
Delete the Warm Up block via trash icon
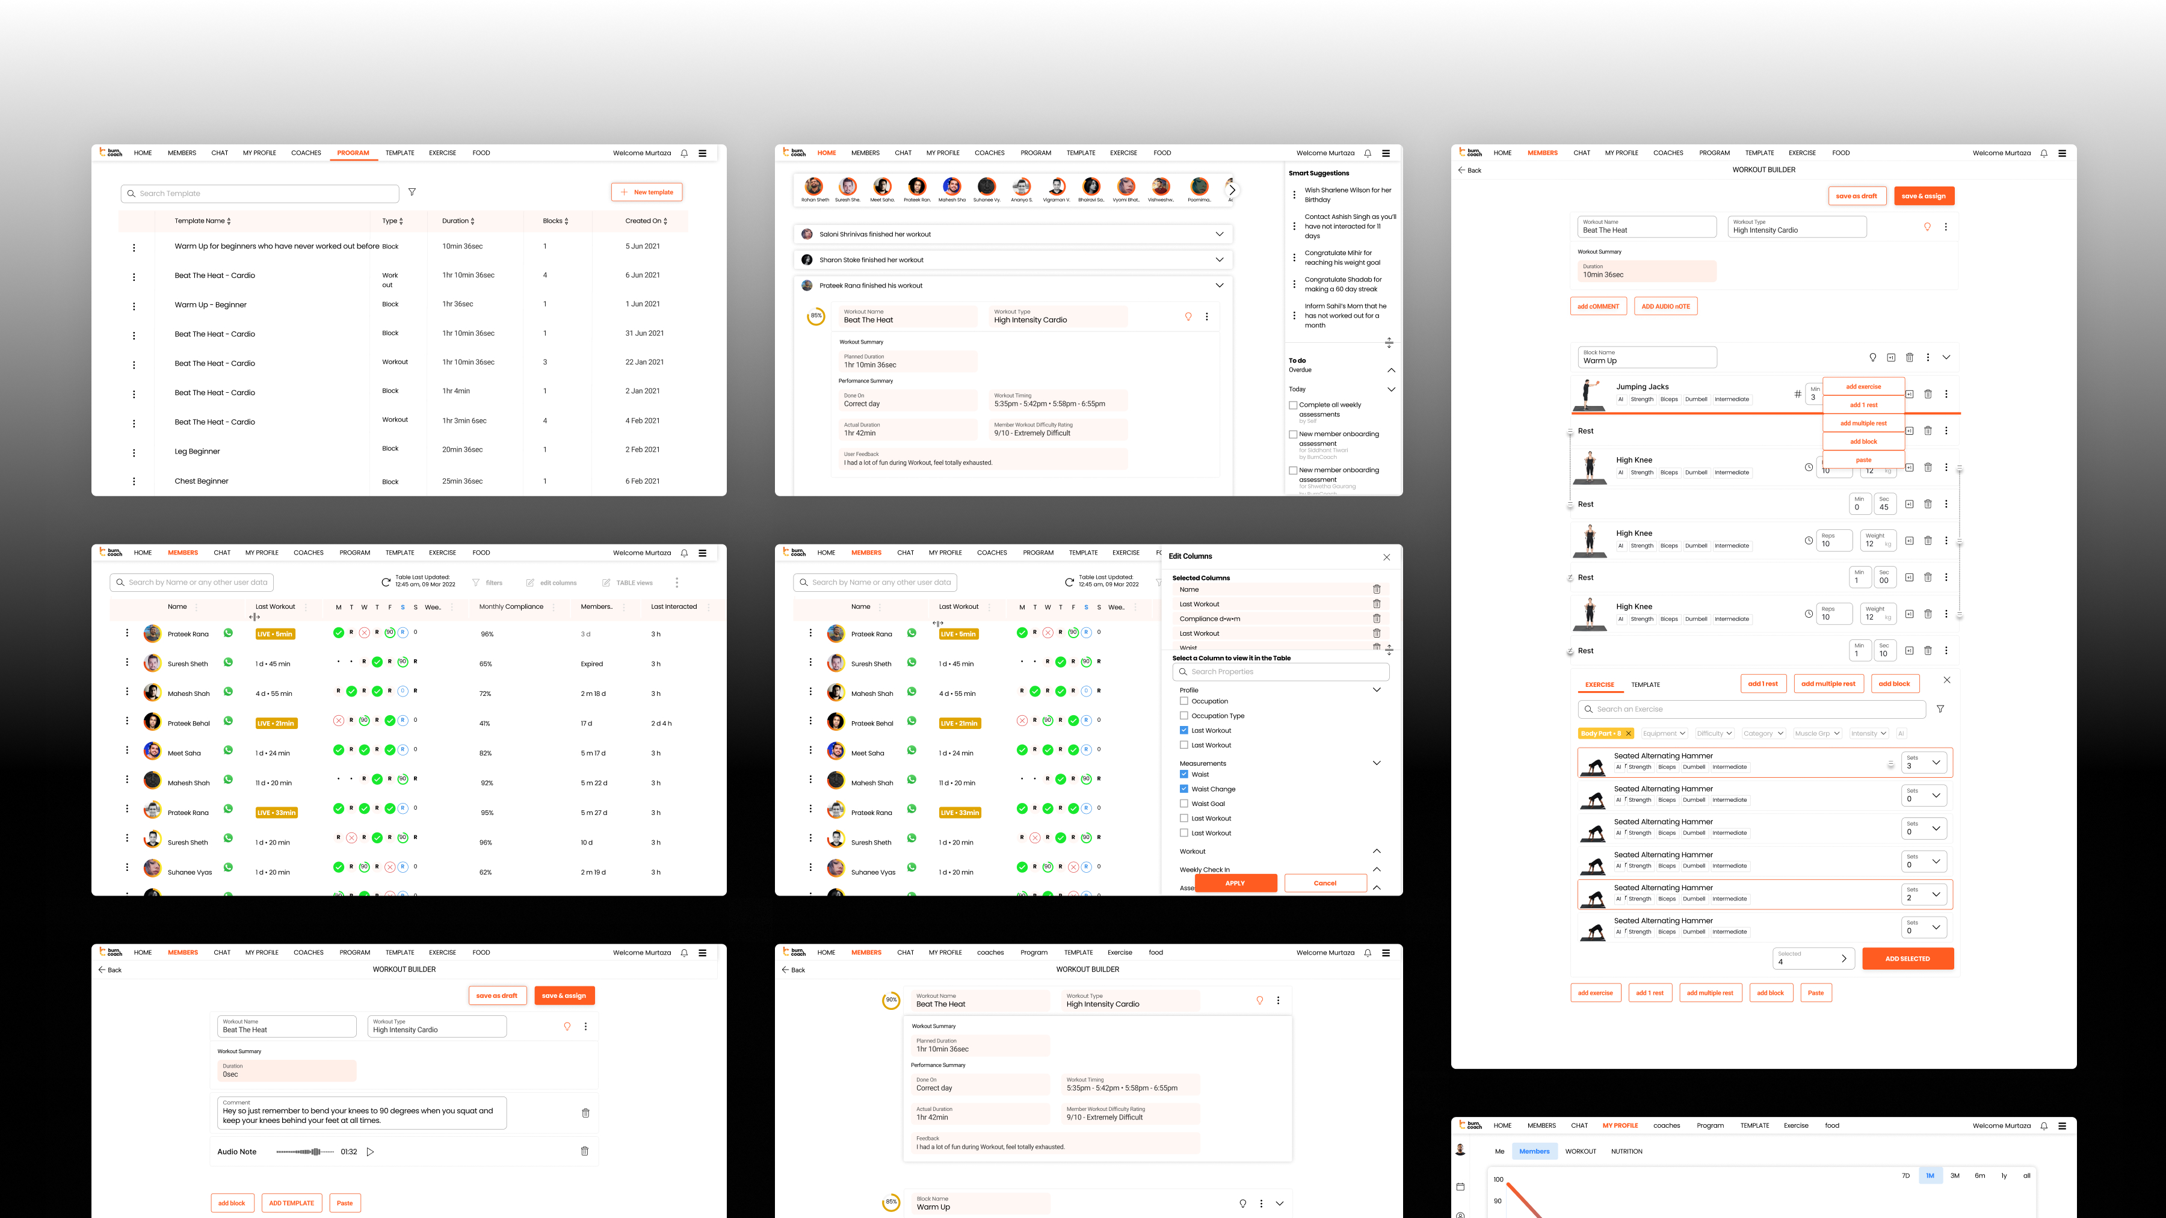click(1910, 357)
